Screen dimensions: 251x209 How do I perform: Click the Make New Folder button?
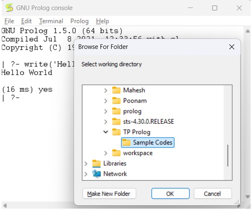pyautogui.click(x=109, y=194)
